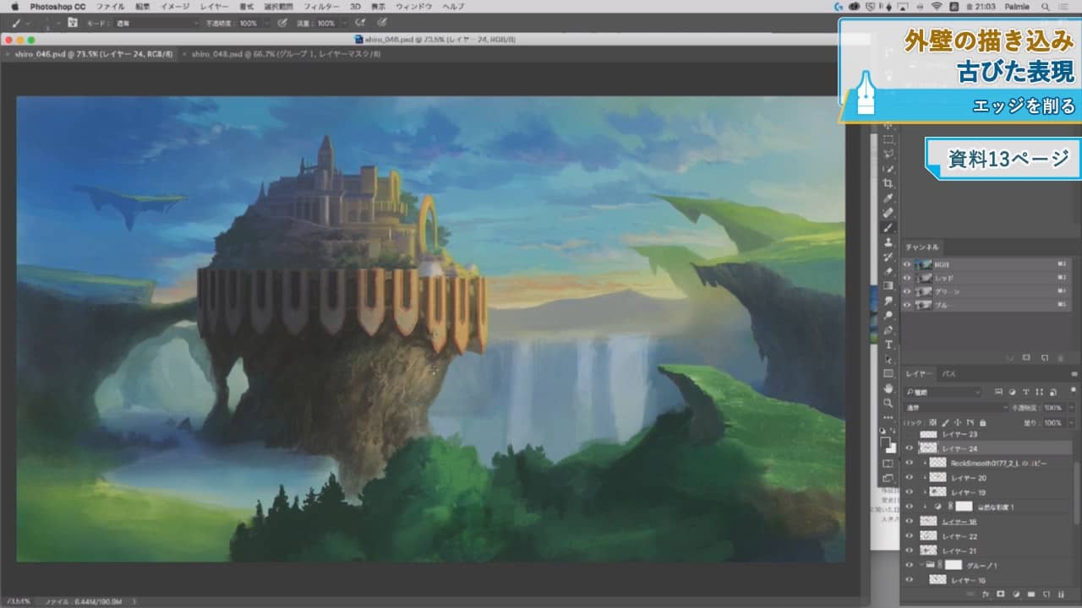Screen dimensions: 1082x608
Task: Create new adjustment layer icon
Action: click(x=1016, y=594)
